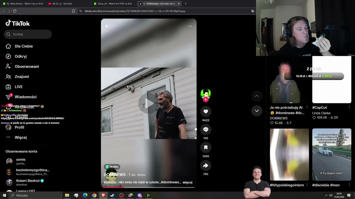355x199 pixels.
Task: Open the taskbar clock and date
Action: tap(339, 195)
